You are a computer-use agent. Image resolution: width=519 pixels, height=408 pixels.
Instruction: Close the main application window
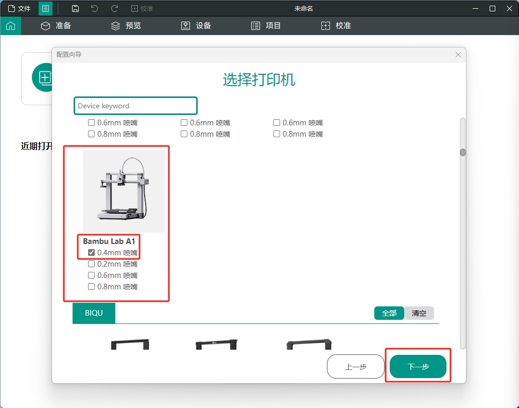[509, 8]
